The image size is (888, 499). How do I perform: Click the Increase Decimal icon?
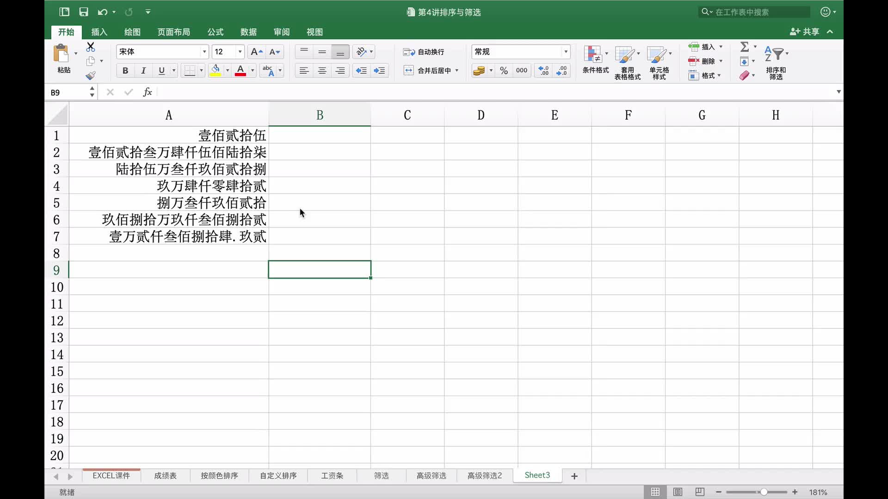[x=543, y=70]
